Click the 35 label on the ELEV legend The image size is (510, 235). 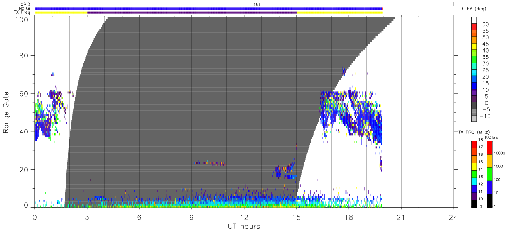(486, 57)
